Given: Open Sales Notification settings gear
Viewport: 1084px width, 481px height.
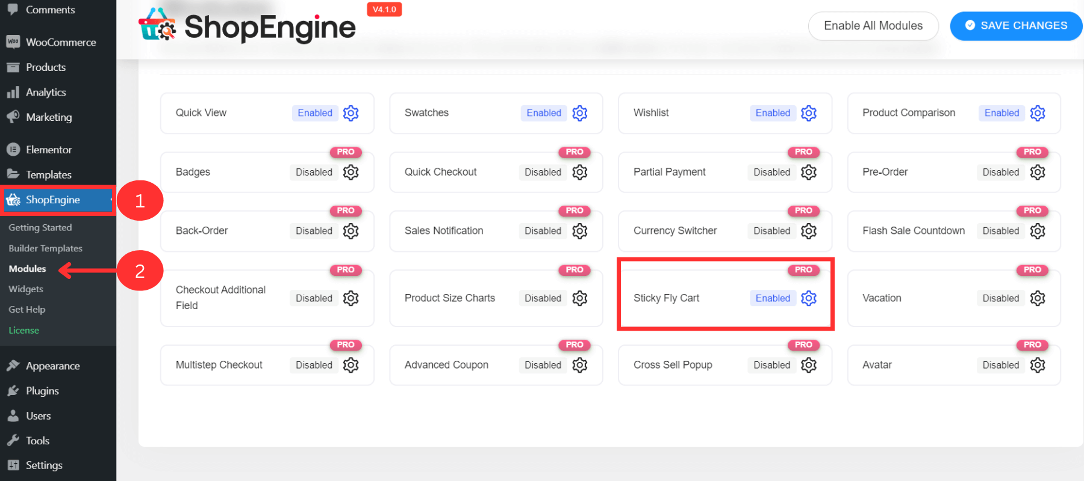Looking at the screenshot, I should pos(579,231).
